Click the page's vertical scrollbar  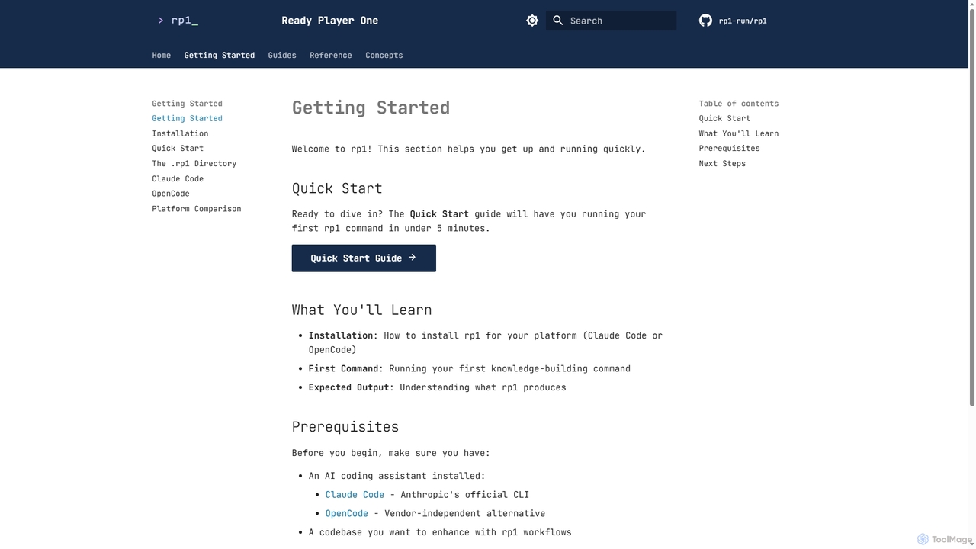(x=971, y=206)
